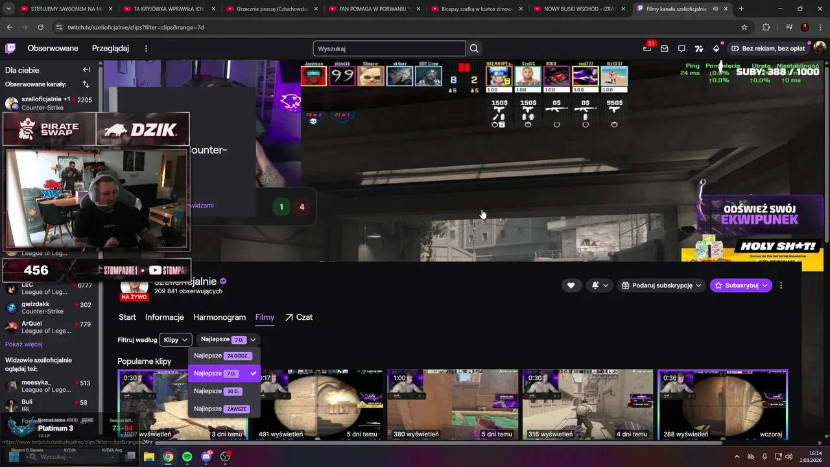Open the whispers chat bubble icon
The image size is (830, 467).
coord(682,49)
